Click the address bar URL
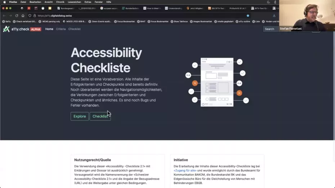This screenshot has height=188, width=335. click(55, 16)
